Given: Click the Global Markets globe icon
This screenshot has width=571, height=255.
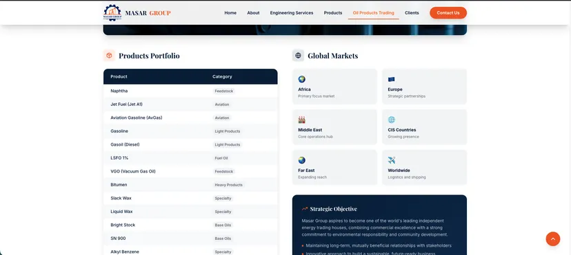Looking at the screenshot, I should (x=298, y=56).
